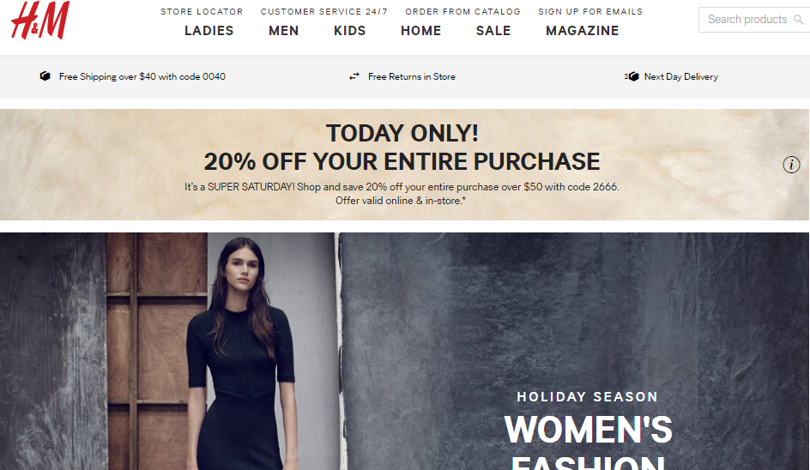The image size is (810, 470).
Task: Click the next day delivery icon
Action: pyautogui.click(x=632, y=76)
